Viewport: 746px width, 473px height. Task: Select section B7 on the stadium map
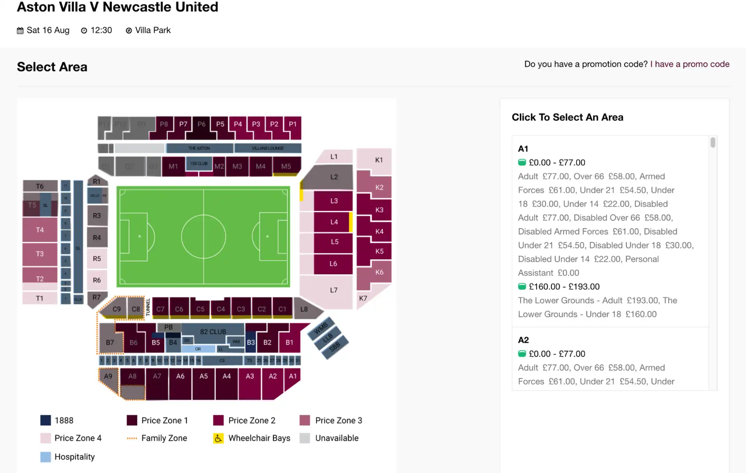[x=110, y=341]
